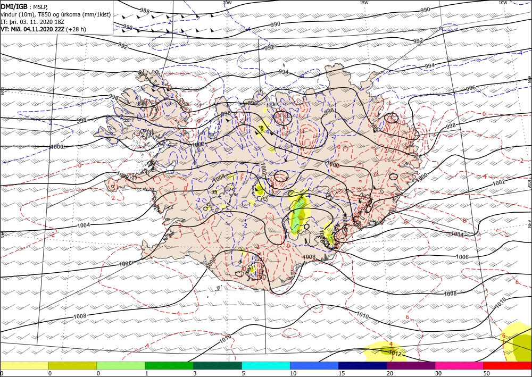This screenshot has height=377, width=532.
Task: Click the '20W' longitude label
Action: click(227, 3)
